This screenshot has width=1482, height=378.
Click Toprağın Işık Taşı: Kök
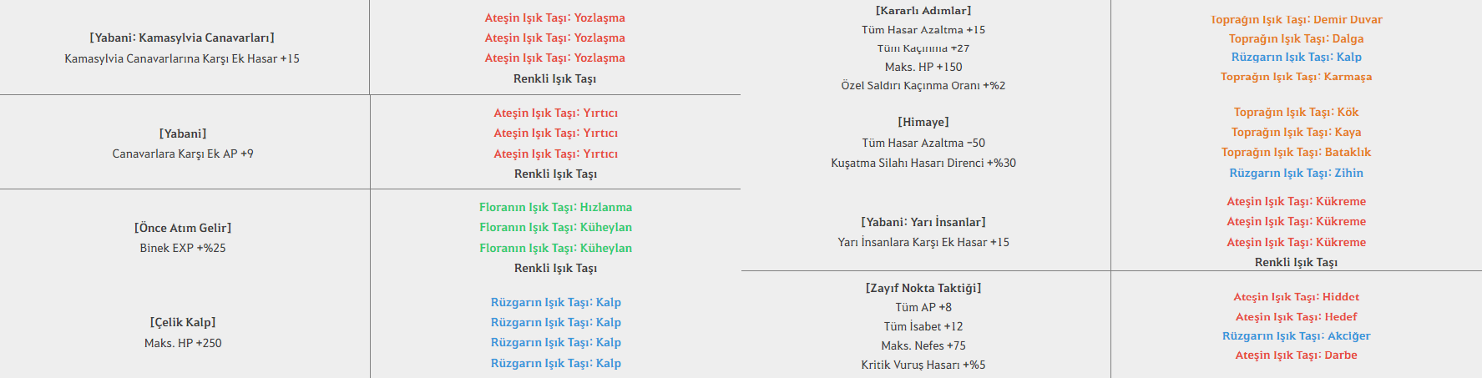tap(1296, 112)
